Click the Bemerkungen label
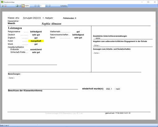 click(x=14, y=74)
